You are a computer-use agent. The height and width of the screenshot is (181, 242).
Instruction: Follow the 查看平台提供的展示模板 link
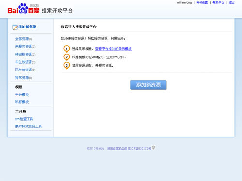click(x=113, y=49)
